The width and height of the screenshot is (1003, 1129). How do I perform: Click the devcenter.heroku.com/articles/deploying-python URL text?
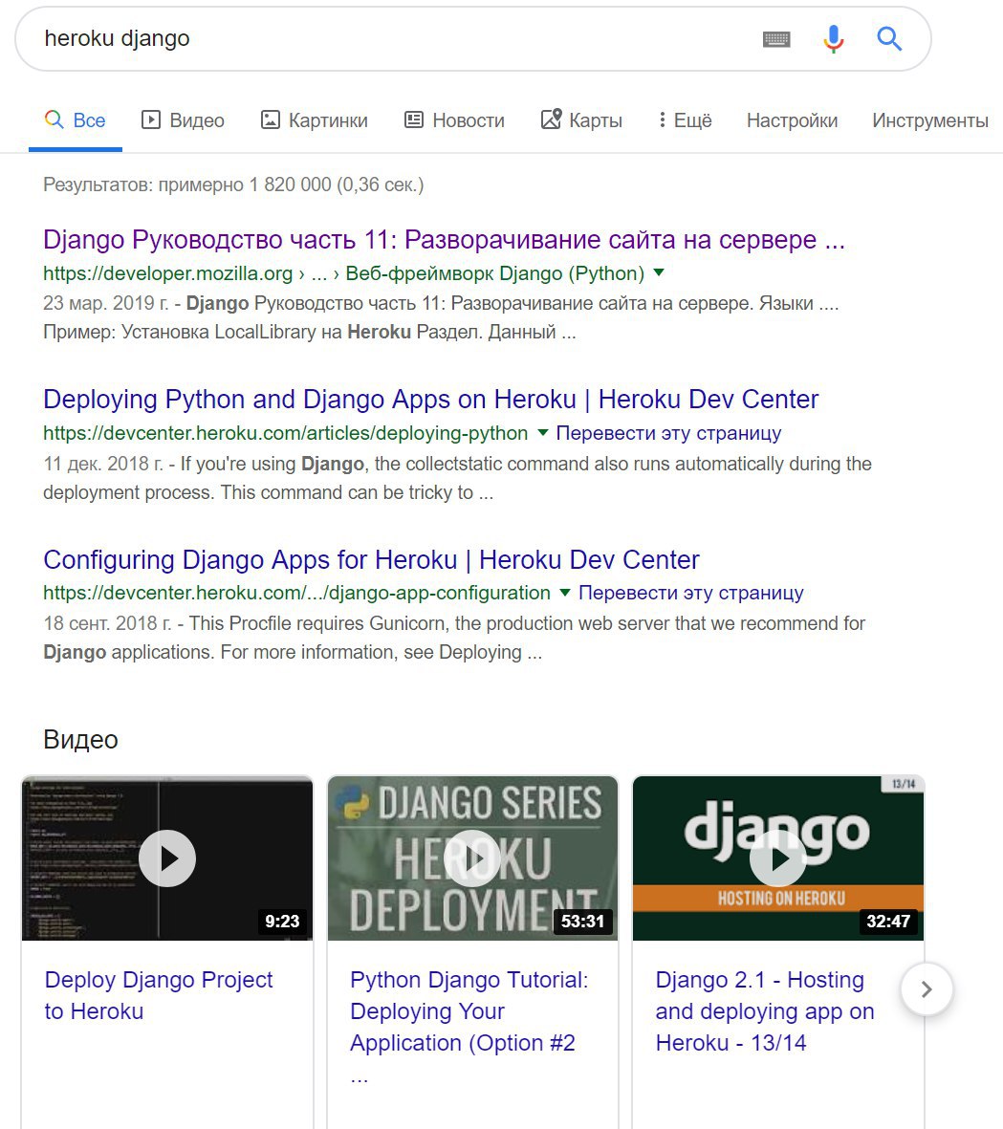(x=285, y=433)
